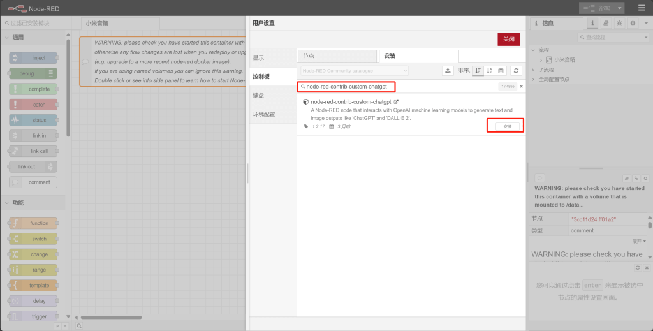Click the debug node in palette

pos(33,73)
